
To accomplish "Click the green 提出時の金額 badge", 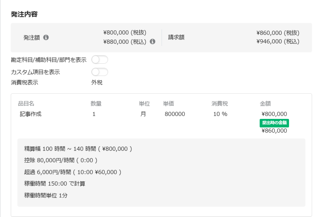I will click(275, 123).
